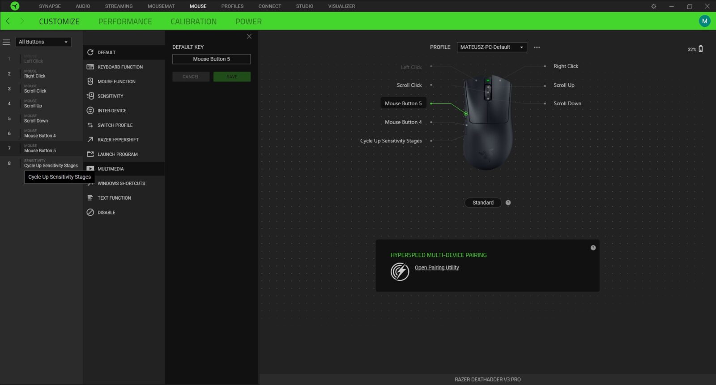Select Keyboard Function option

click(120, 67)
